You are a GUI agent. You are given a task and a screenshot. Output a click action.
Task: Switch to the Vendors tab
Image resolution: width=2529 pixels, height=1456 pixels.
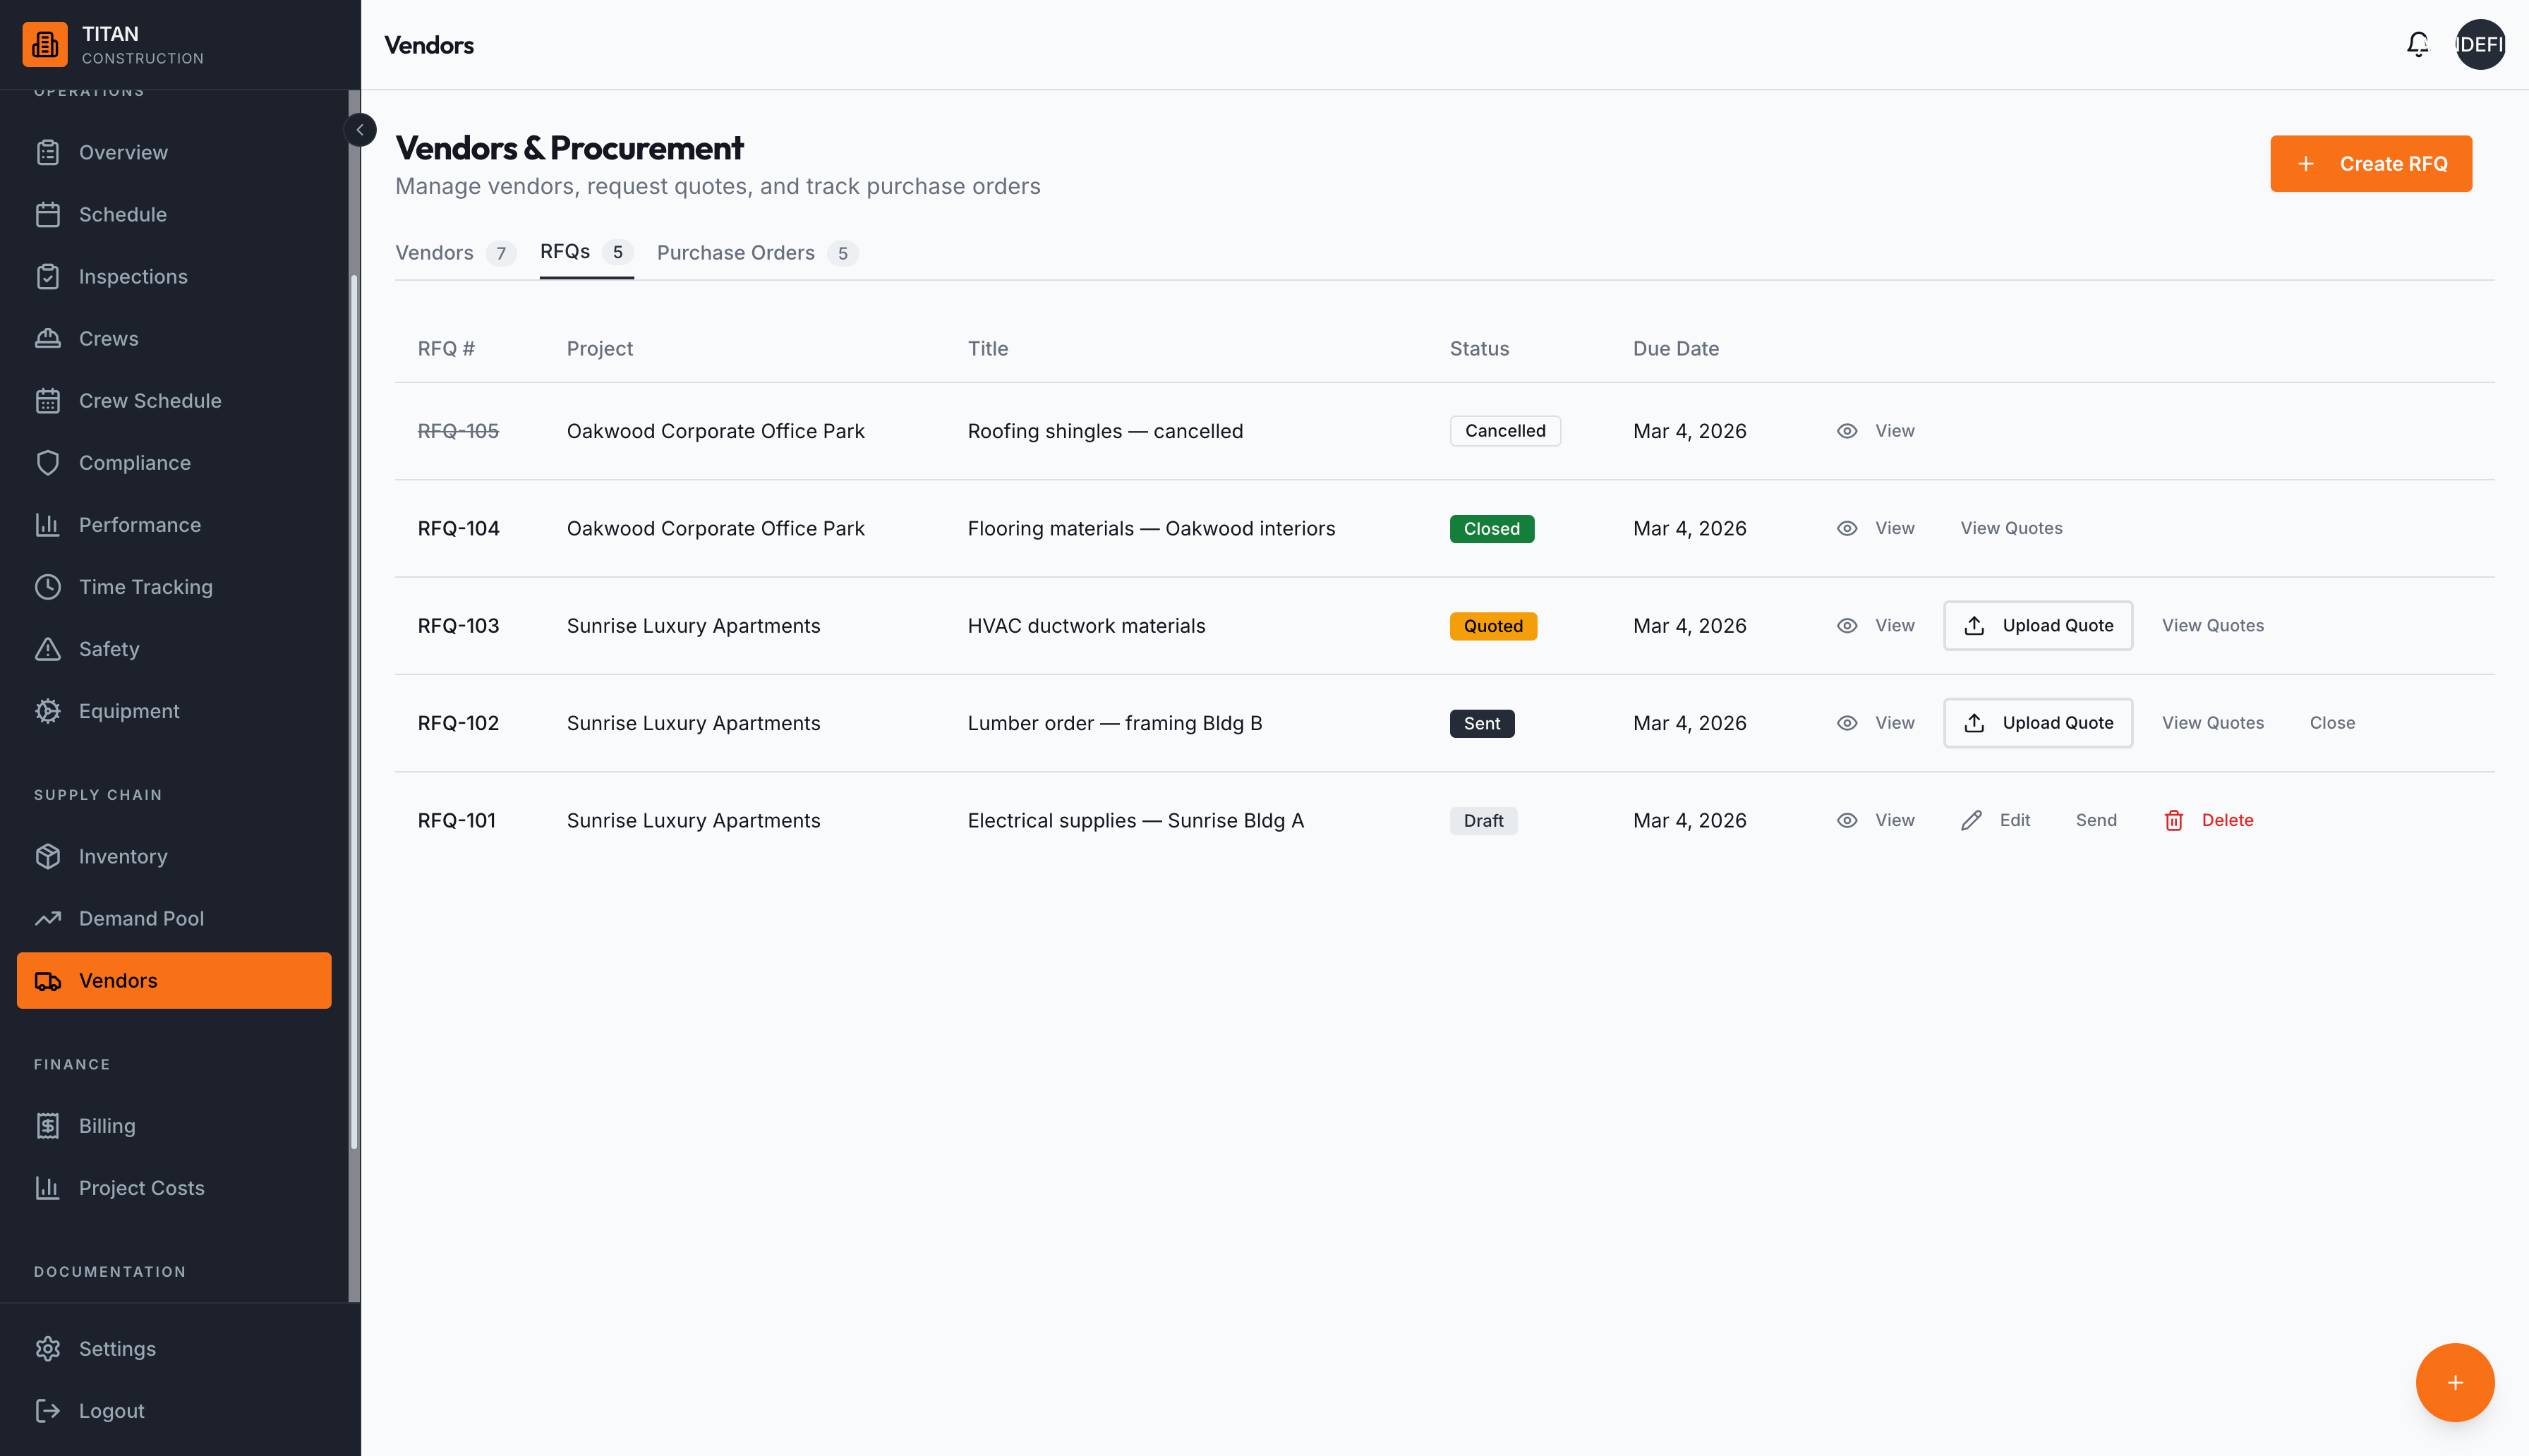click(x=455, y=253)
